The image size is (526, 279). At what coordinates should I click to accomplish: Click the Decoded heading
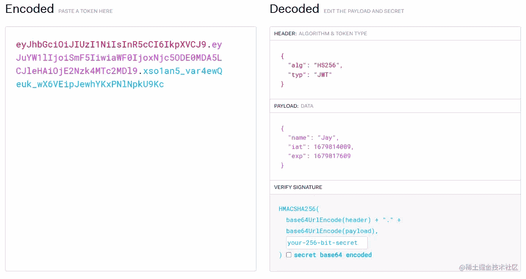(x=294, y=9)
